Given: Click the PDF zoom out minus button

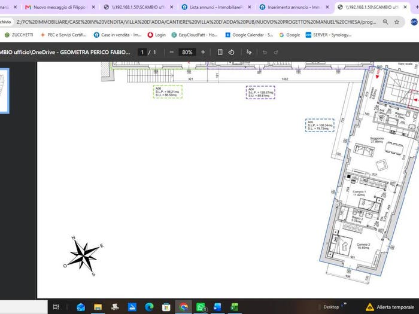Looking at the screenshot, I should coord(172,52).
